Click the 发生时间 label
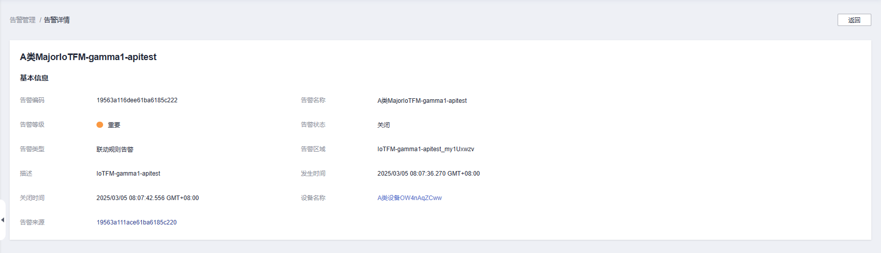This screenshot has height=253, width=881. pyautogui.click(x=313, y=174)
